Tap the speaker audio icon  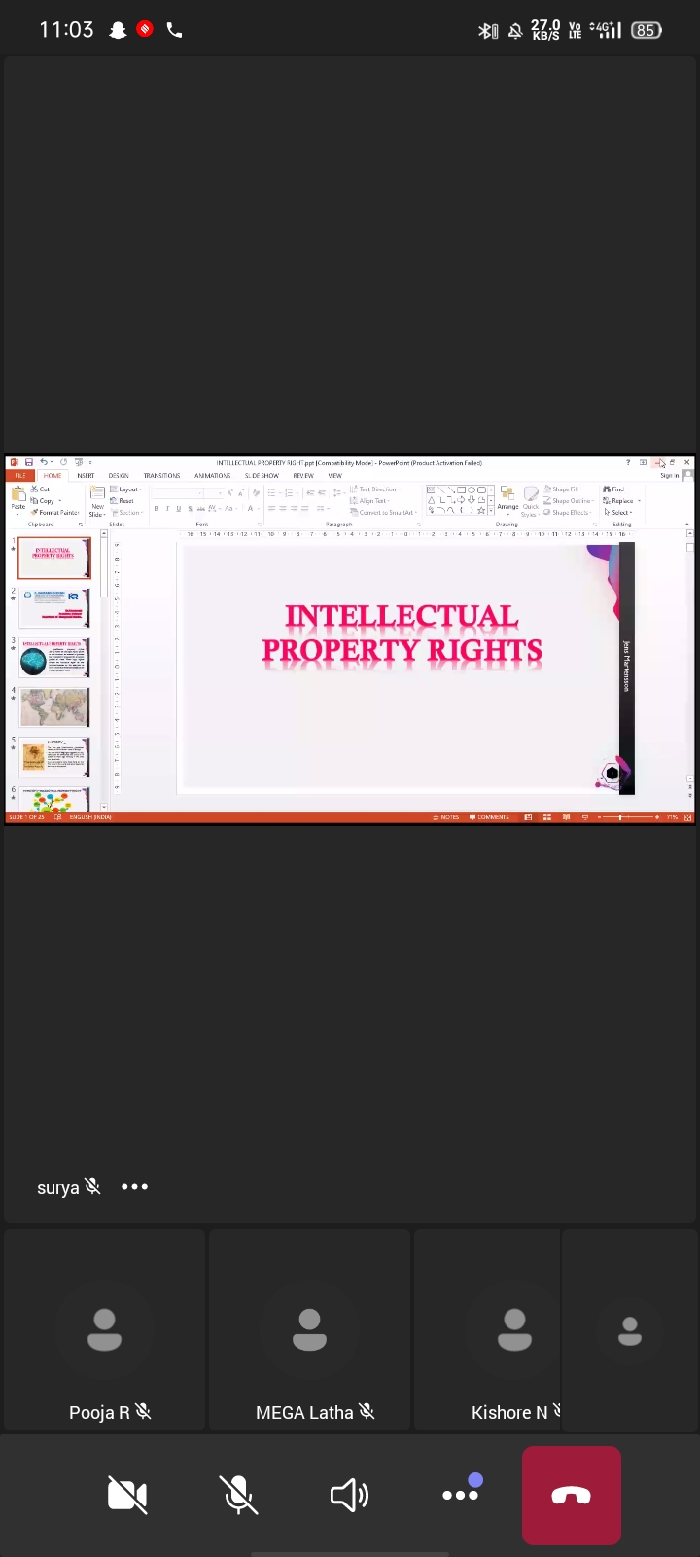point(349,1495)
